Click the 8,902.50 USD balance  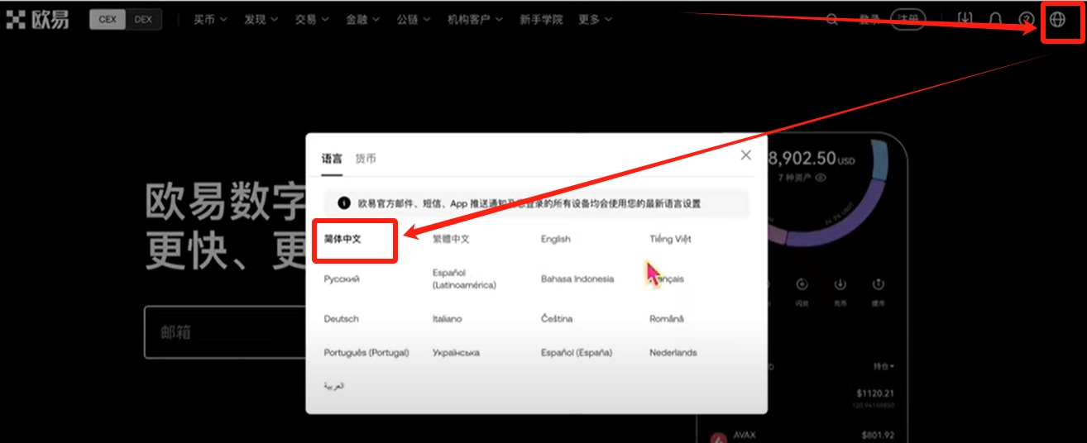811,160
